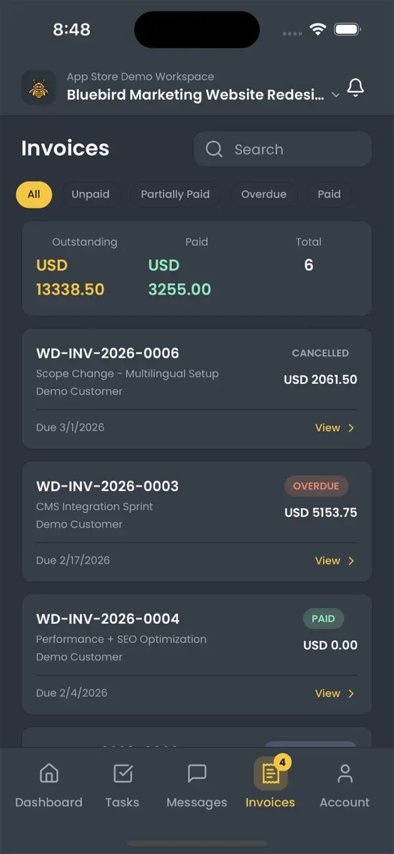
Task: View invoice WD-INV-2026-0004 details
Action: click(328, 693)
